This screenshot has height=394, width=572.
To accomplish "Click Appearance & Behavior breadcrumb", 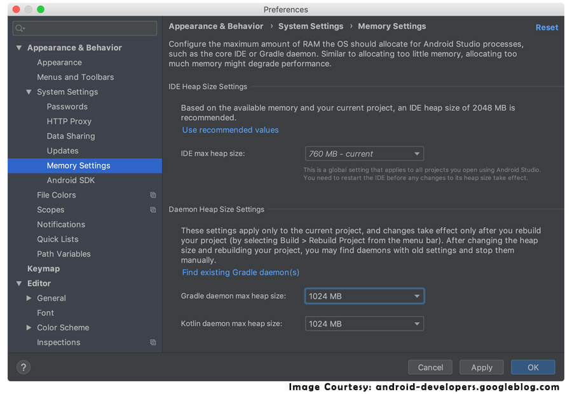I will point(215,26).
